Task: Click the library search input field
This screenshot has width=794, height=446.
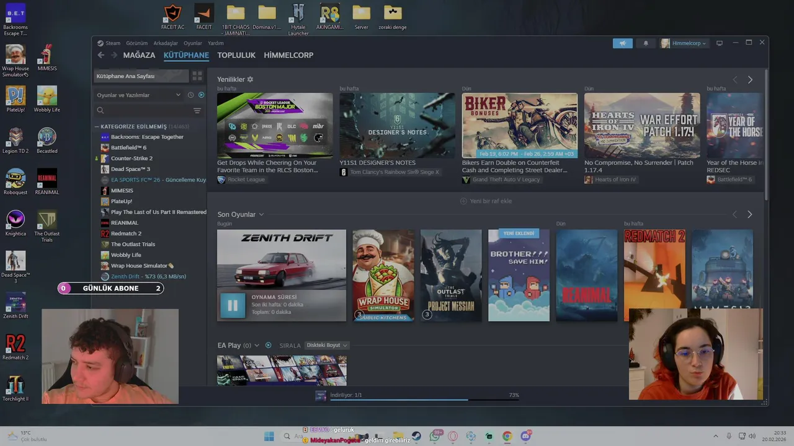Action: (x=148, y=111)
